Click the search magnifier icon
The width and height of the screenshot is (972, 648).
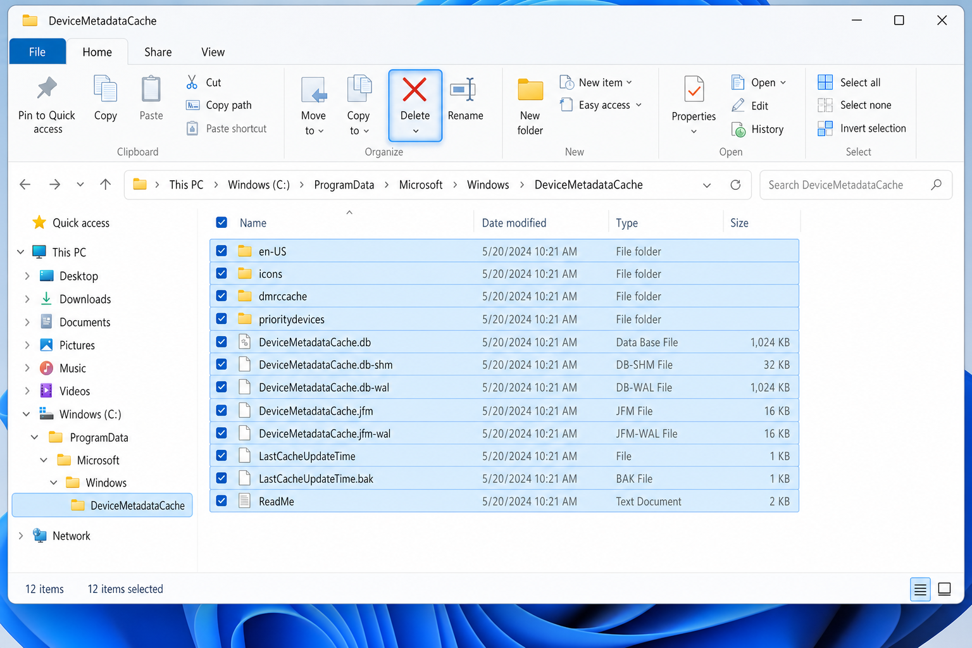coord(936,185)
